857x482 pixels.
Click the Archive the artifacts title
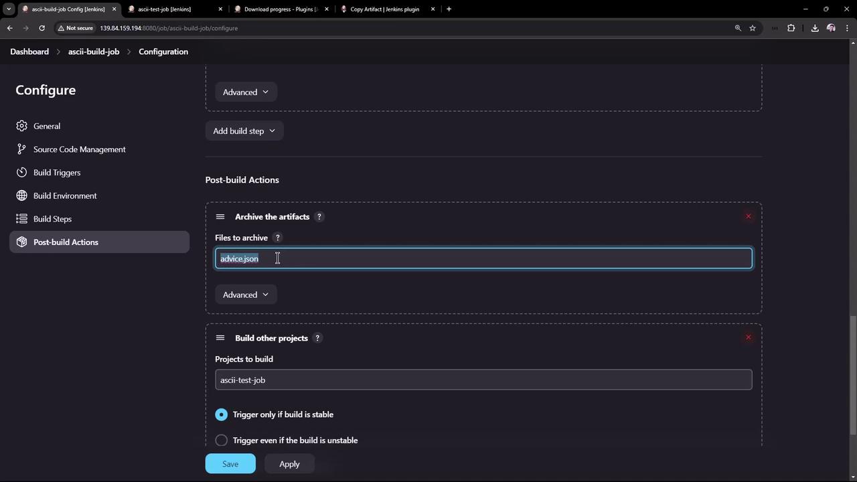point(272,217)
